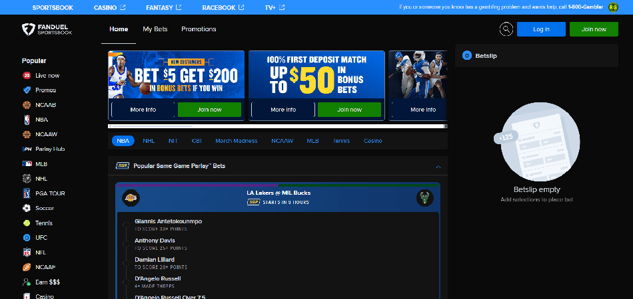The image size is (633, 299).
Task: Click the Milwaukee Bucks team logo
Action: click(x=424, y=197)
